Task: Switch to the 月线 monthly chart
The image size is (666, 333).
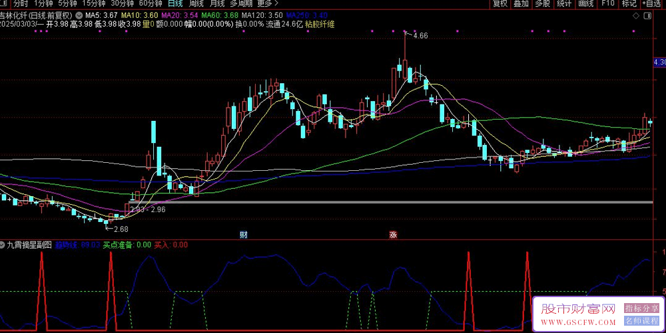Action: [x=217, y=3]
